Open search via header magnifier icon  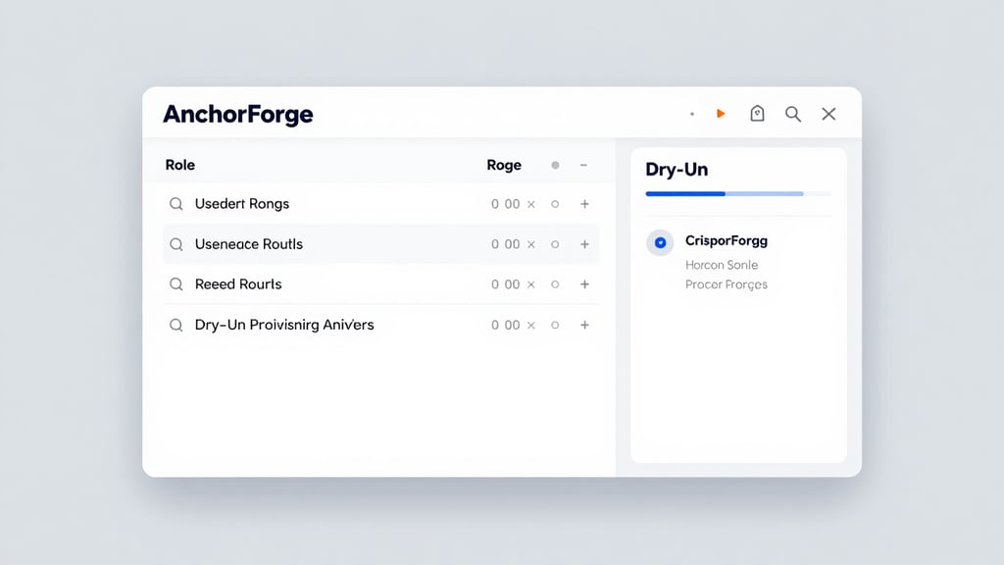[792, 114]
